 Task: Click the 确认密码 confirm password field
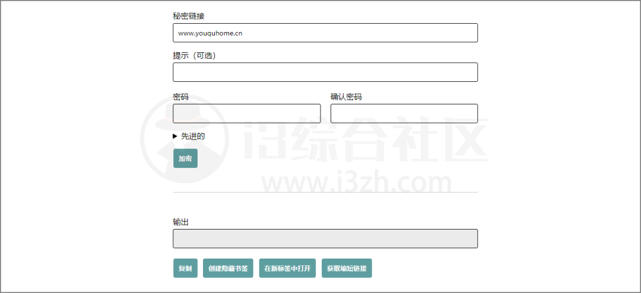[404, 113]
